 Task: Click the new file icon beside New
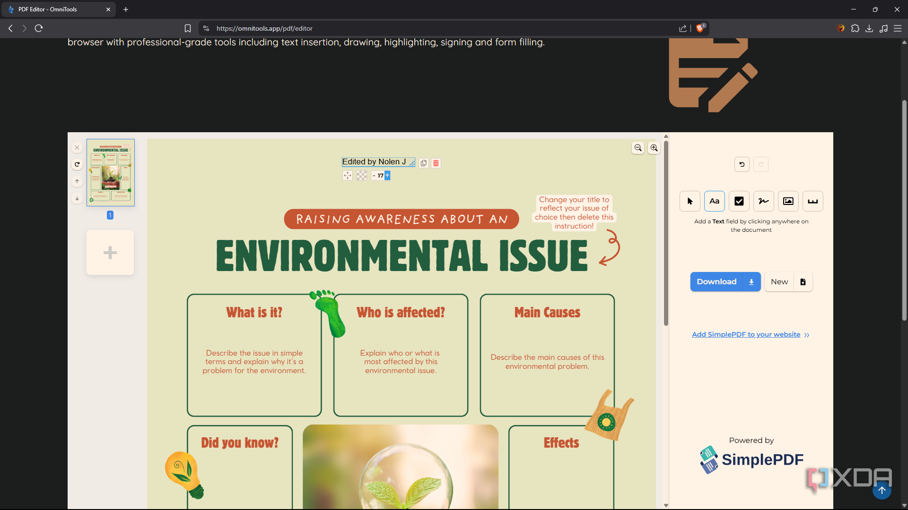pyautogui.click(x=803, y=282)
